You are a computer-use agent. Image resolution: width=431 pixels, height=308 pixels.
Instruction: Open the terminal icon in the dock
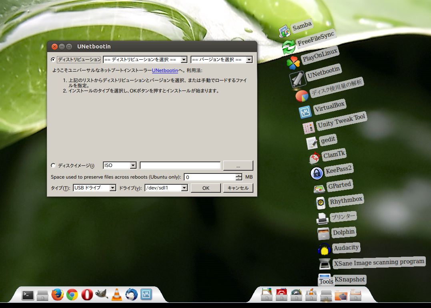pos(28,295)
